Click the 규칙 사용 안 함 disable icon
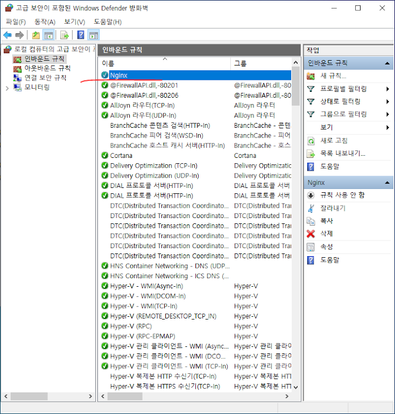Image resolution: width=395 pixels, height=414 pixels. [x=311, y=195]
